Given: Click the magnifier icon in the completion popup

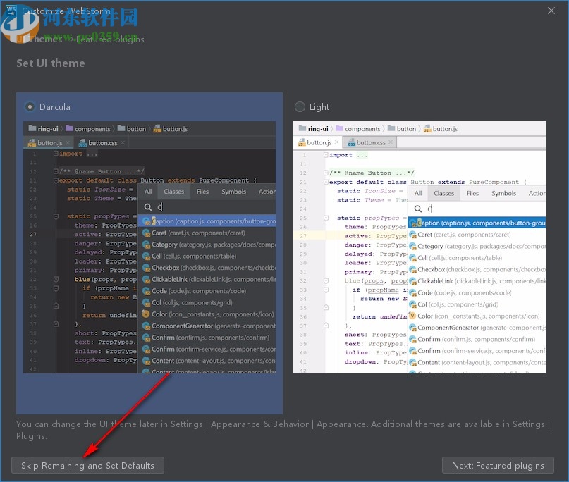Looking at the screenshot, I should pyautogui.click(x=149, y=209).
